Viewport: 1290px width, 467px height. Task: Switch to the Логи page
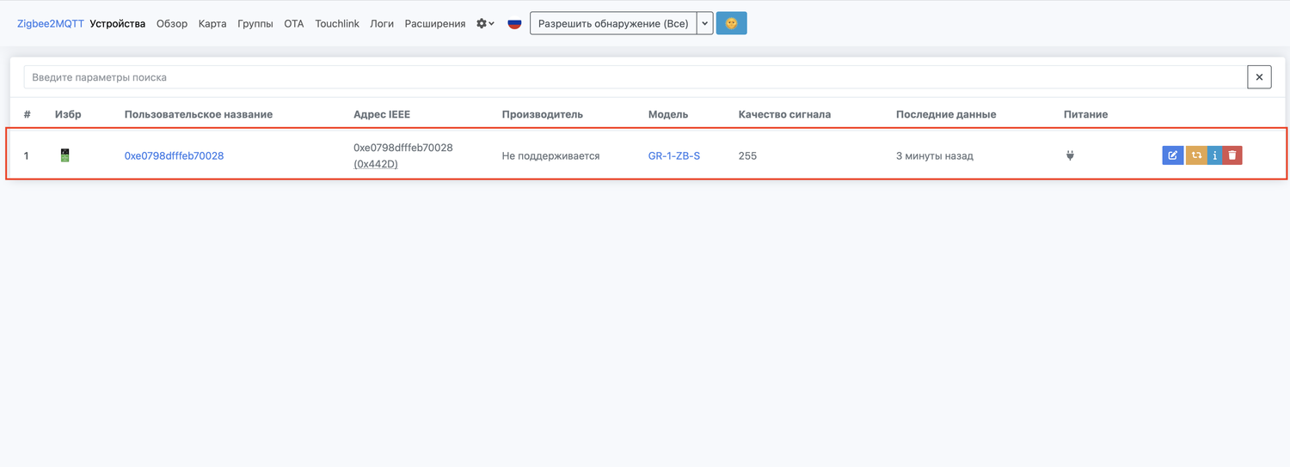tap(382, 24)
